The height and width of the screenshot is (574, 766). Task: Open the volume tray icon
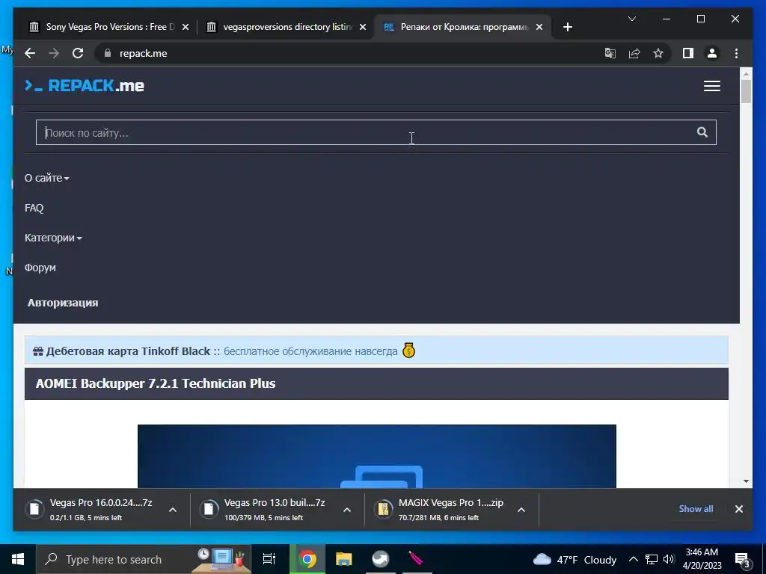click(669, 559)
